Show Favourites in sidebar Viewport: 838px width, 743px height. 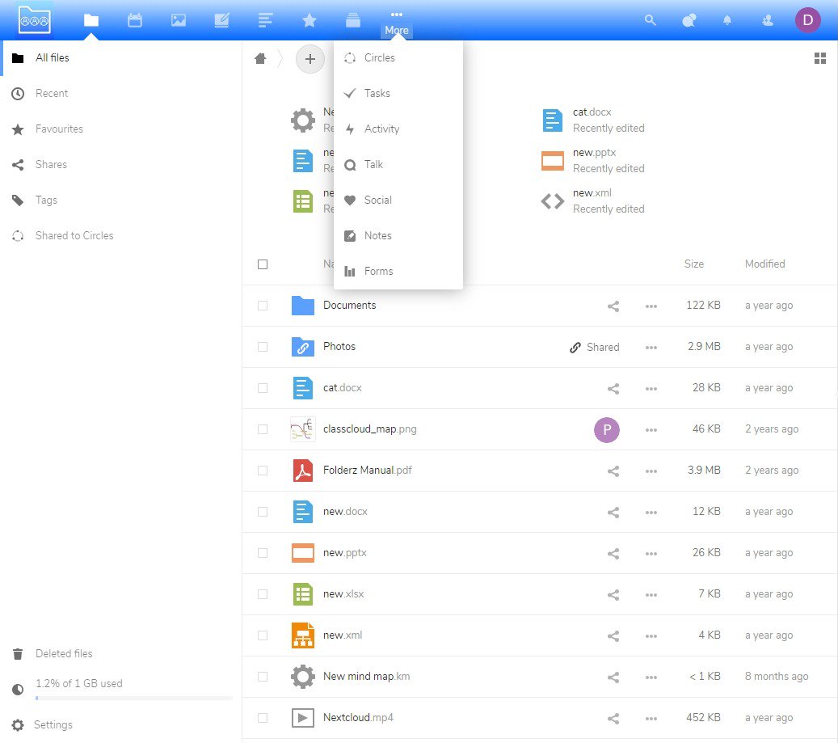(120, 129)
